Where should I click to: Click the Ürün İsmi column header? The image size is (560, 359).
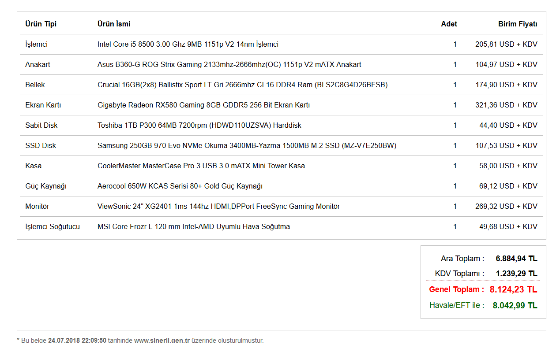coord(114,24)
